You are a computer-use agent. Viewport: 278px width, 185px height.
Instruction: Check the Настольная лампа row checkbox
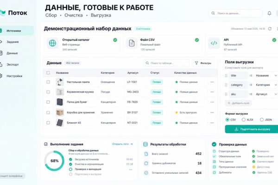click(x=48, y=82)
